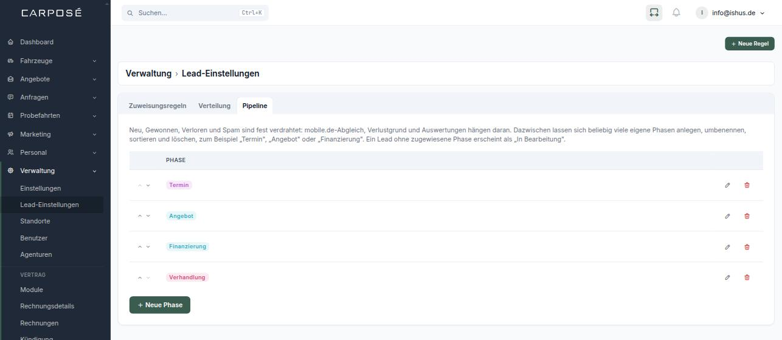Expand the Probefahrten menu chevron

94,115
